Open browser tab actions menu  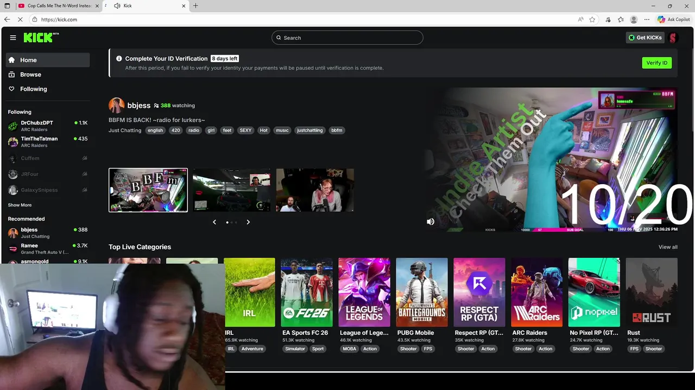click(7, 6)
